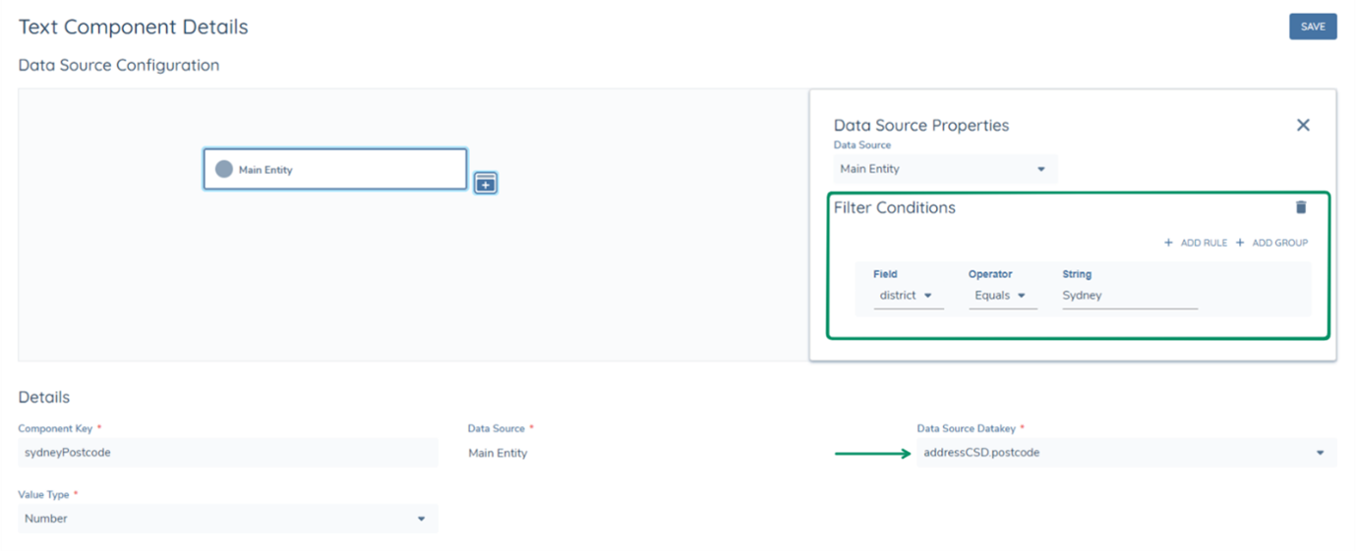Focus the Component Key field sydneyPostcode

pyautogui.click(x=227, y=453)
